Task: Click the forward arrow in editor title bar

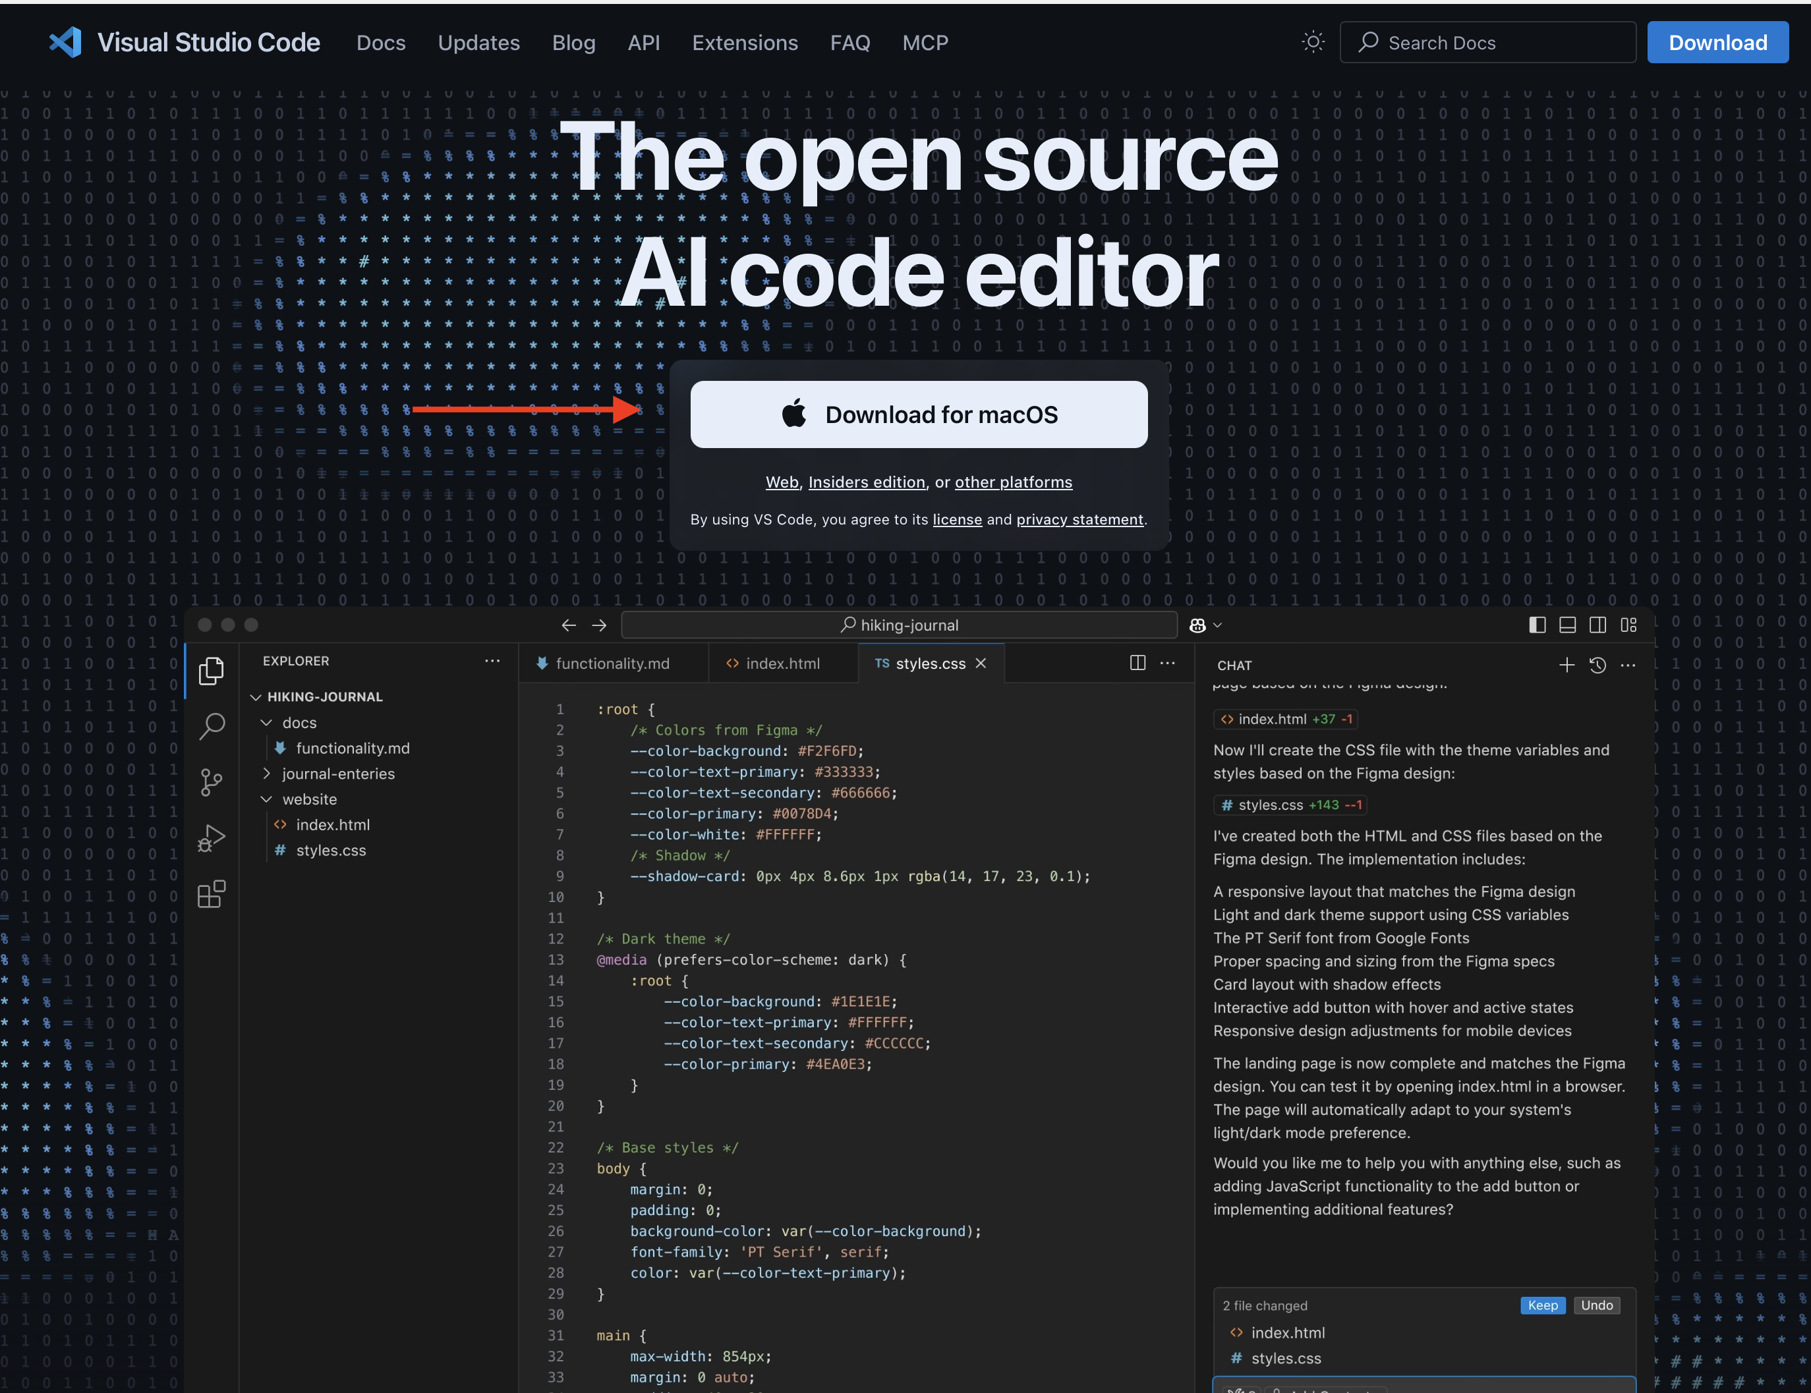Action: 598,625
